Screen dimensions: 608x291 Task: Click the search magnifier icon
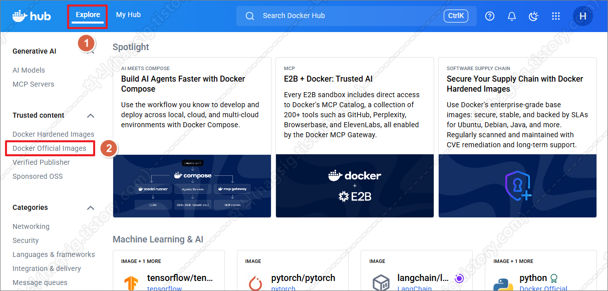coord(250,16)
